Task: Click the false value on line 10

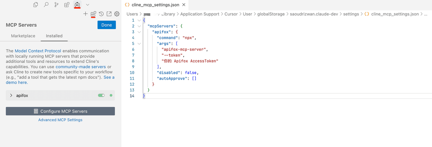Action: click(x=191, y=72)
